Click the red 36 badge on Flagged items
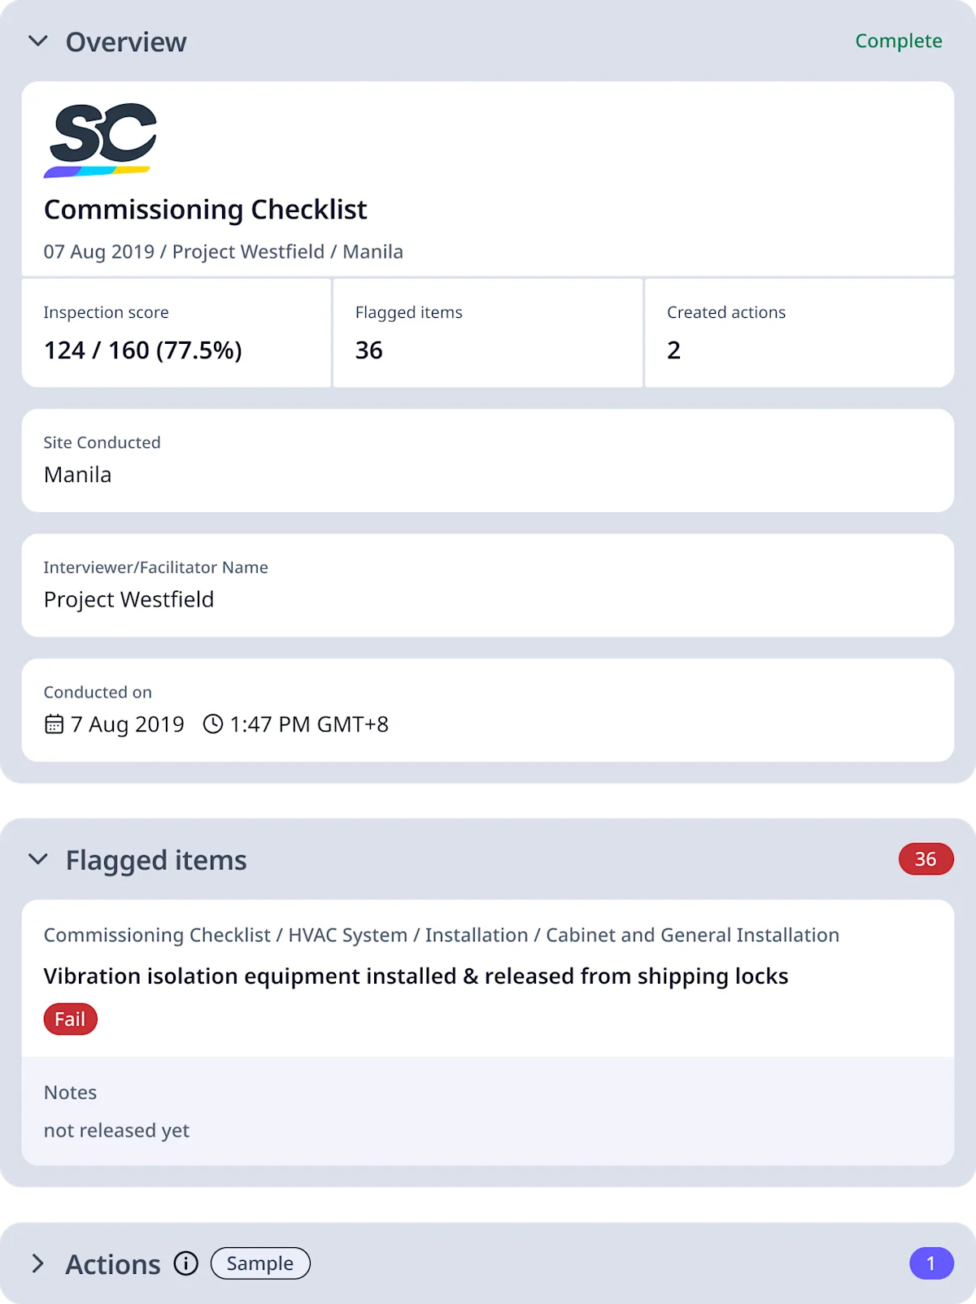This screenshot has height=1304, width=976. [925, 858]
